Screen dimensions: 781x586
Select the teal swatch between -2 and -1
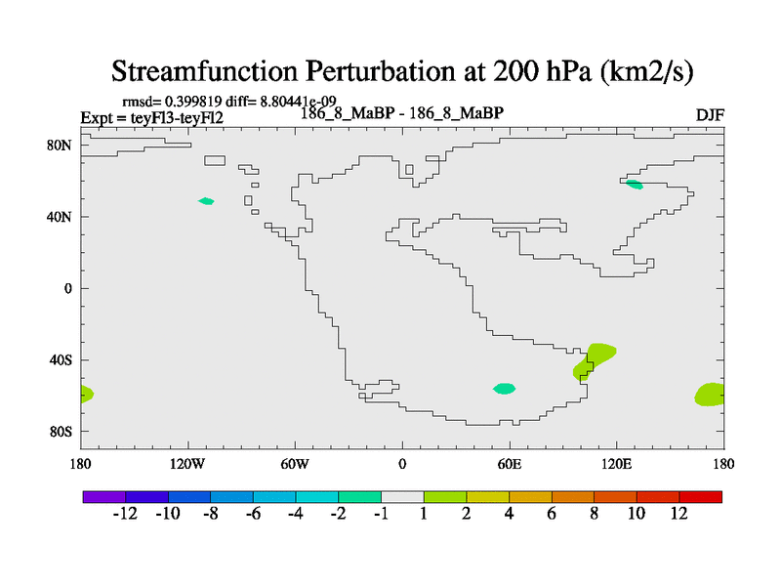pyautogui.click(x=359, y=497)
